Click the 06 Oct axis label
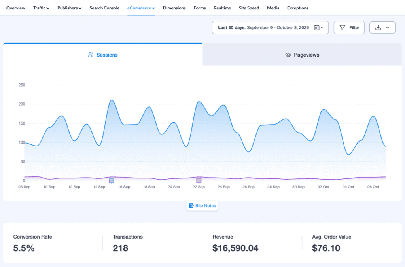The width and height of the screenshot is (405, 267). (x=373, y=187)
